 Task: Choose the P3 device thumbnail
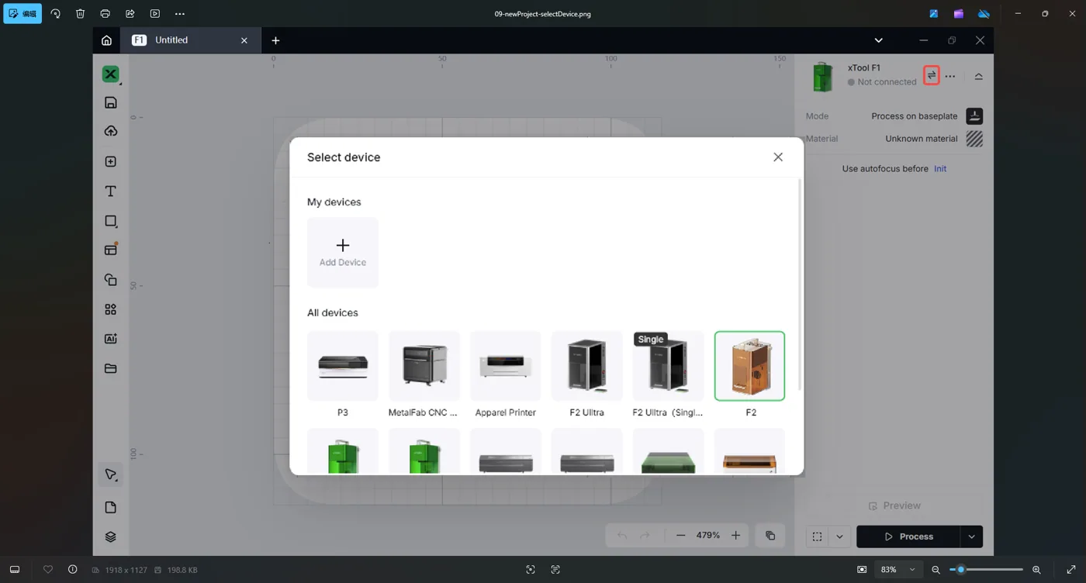pyautogui.click(x=343, y=366)
